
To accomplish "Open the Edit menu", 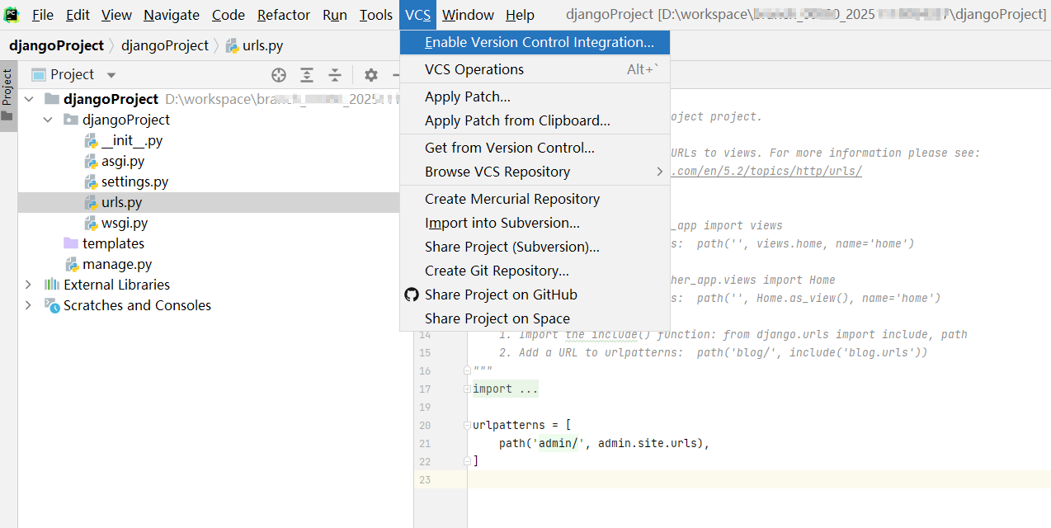I will 78,15.
